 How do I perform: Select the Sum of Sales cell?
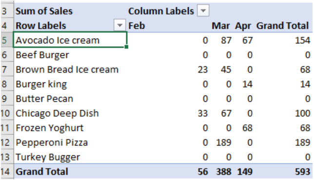pyautogui.click(x=44, y=11)
